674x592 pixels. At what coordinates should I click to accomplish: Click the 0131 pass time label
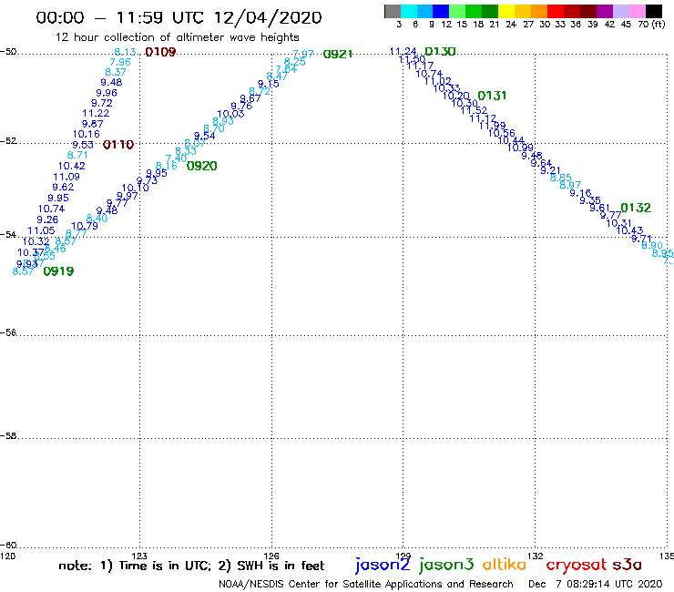[492, 96]
